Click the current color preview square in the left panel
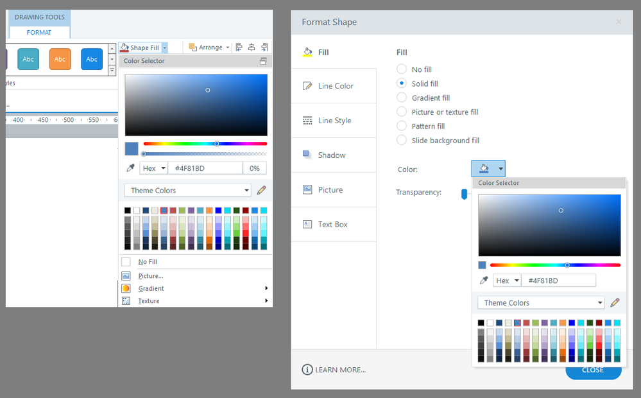This screenshot has width=641, height=398. pos(132,148)
